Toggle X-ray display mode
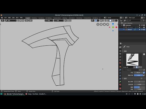The height and width of the screenshot is (109, 146). 106,21
